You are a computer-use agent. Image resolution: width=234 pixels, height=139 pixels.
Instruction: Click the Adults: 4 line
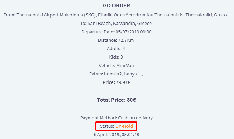click(x=116, y=48)
